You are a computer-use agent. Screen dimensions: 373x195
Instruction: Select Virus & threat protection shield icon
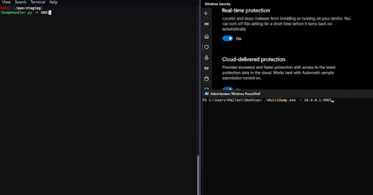pyautogui.click(x=206, y=47)
